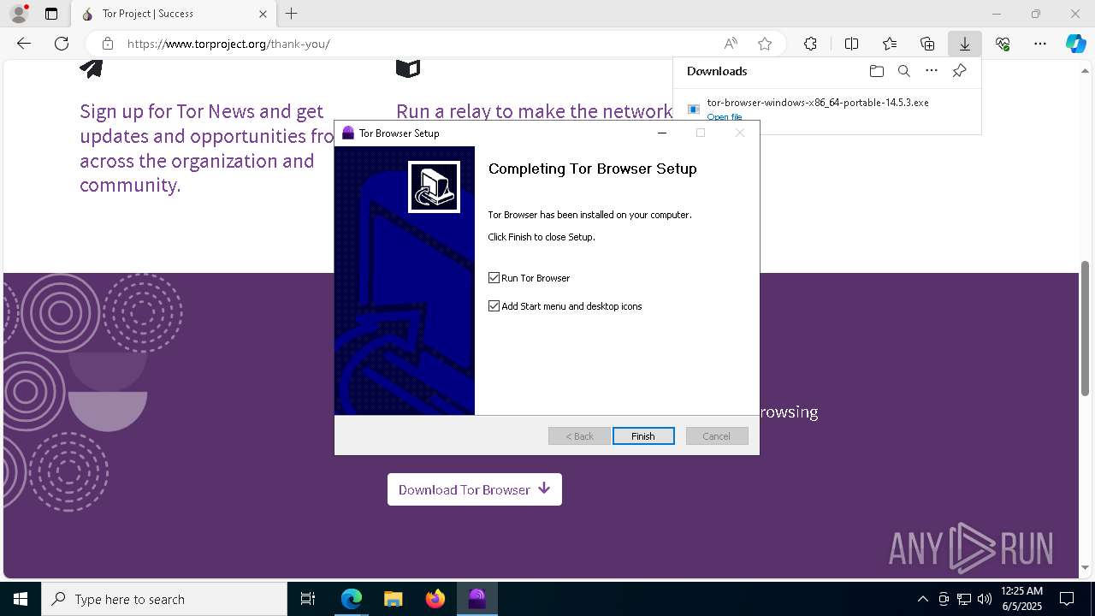Open the clock and date flyout
The width and height of the screenshot is (1095, 616).
pyautogui.click(x=1021, y=599)
